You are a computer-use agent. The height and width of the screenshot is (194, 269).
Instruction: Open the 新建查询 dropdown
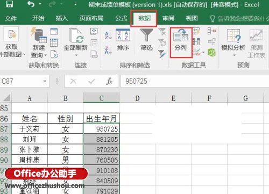[x=39, y=42]
